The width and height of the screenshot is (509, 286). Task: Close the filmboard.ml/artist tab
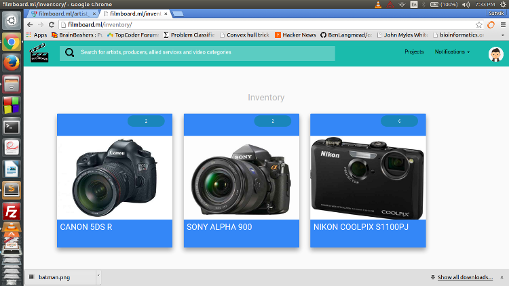click(x=94, y=14)
